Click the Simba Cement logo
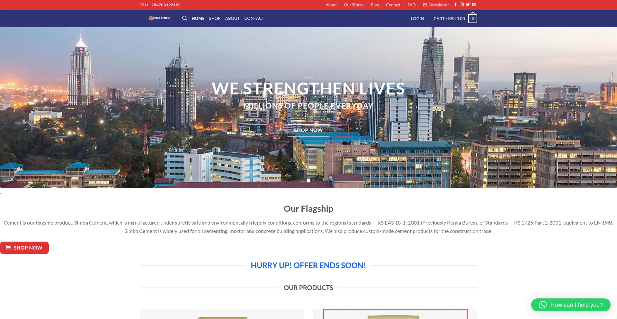The width and height of the screenshot is (617, 319). click(x=159, y=18)
